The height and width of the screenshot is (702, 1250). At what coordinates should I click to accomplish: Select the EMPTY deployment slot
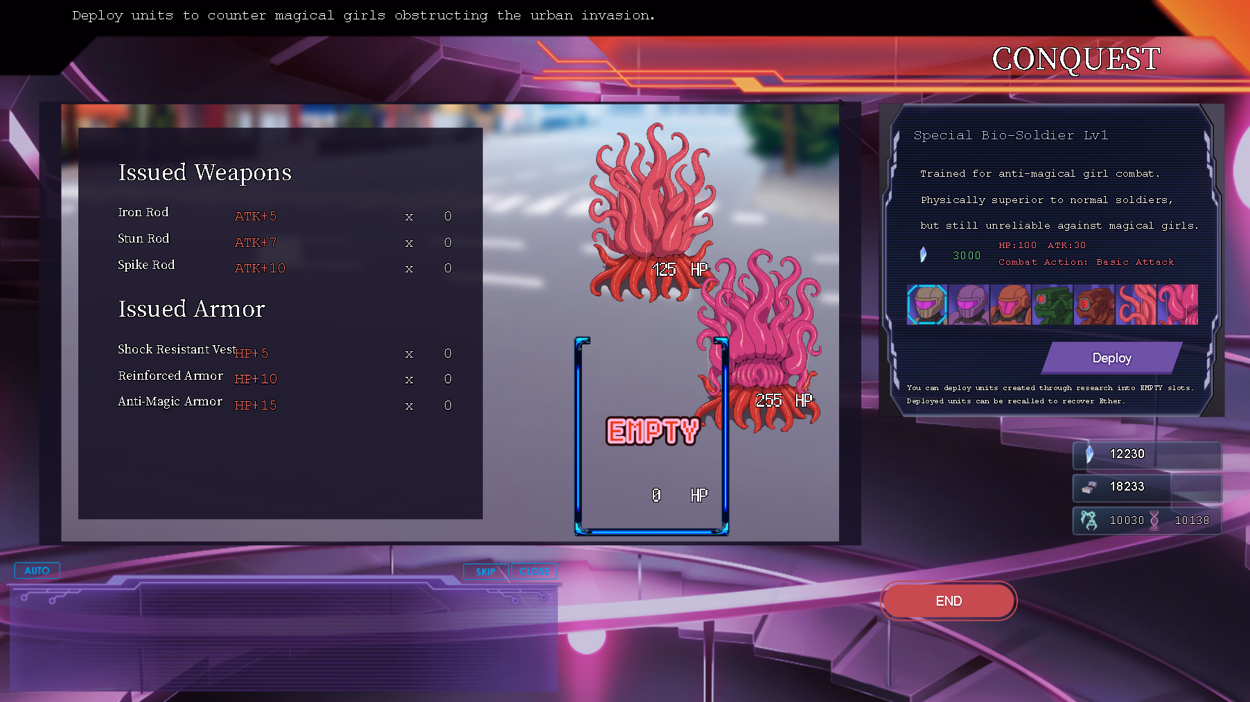tap(651, 437)
